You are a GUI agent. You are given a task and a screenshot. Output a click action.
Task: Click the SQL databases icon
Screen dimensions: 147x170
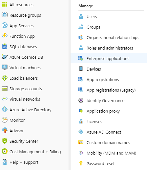click(5, 46)
